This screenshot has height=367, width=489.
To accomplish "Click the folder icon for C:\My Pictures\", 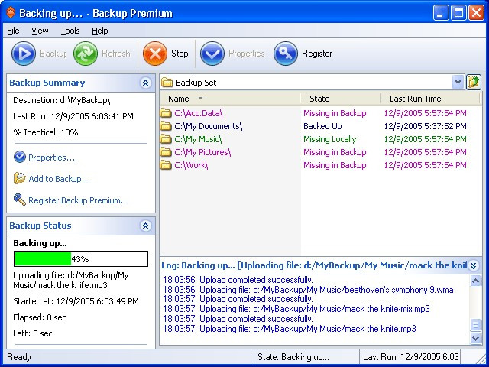I will [166, 152].
